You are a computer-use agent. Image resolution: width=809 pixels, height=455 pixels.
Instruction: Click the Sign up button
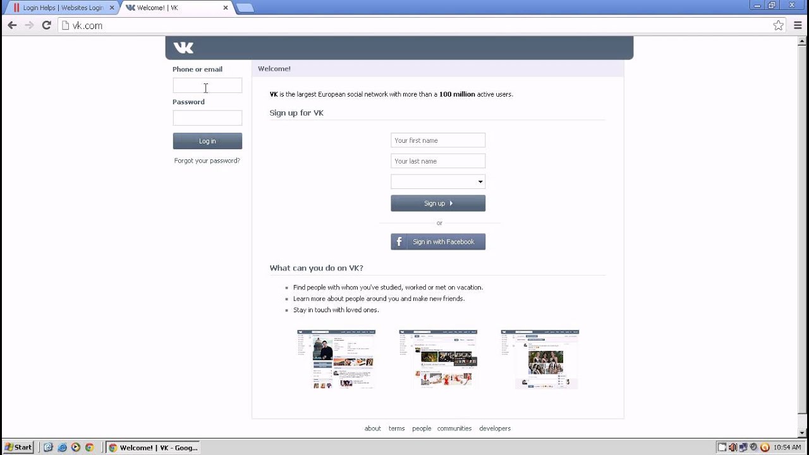pyautogui.click(x=438, y=203)
